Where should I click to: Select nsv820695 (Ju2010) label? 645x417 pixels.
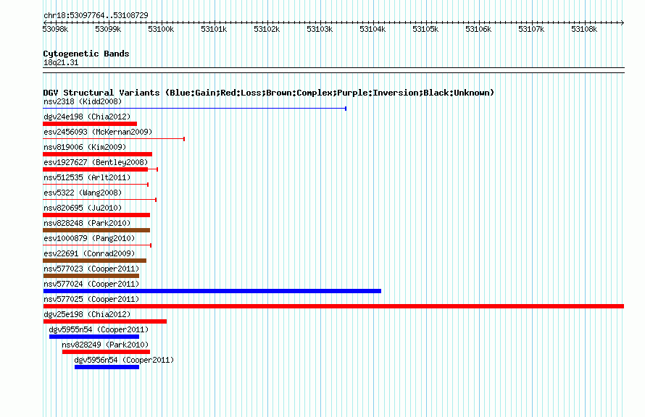[x=83, y=208]
